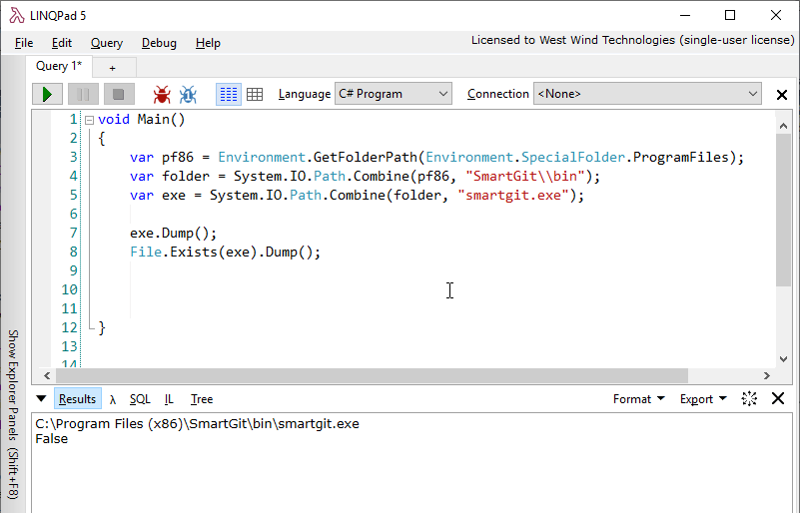Maximize the LINQPad window

(730, 15)
